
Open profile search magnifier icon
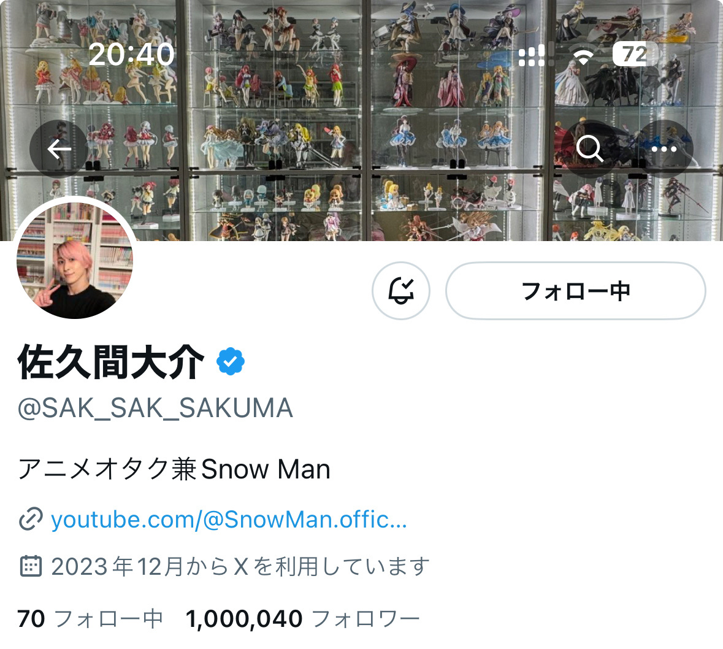590,149
